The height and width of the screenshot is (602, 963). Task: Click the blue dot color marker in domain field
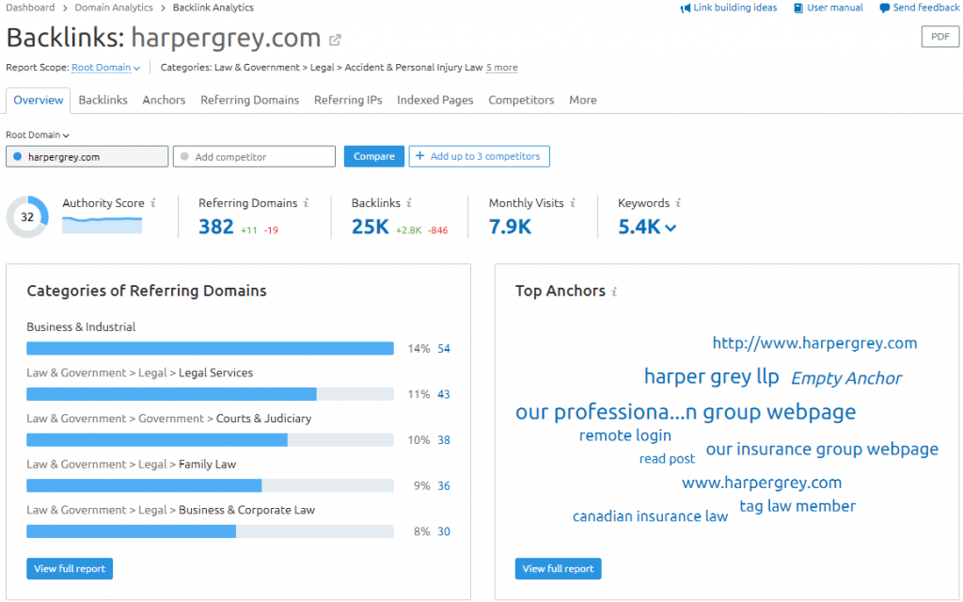17,157
